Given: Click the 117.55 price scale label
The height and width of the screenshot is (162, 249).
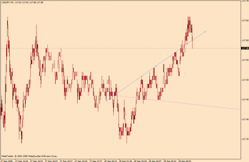Looking at the screenshot, I should pyautogui.click(x=245, y=60).
